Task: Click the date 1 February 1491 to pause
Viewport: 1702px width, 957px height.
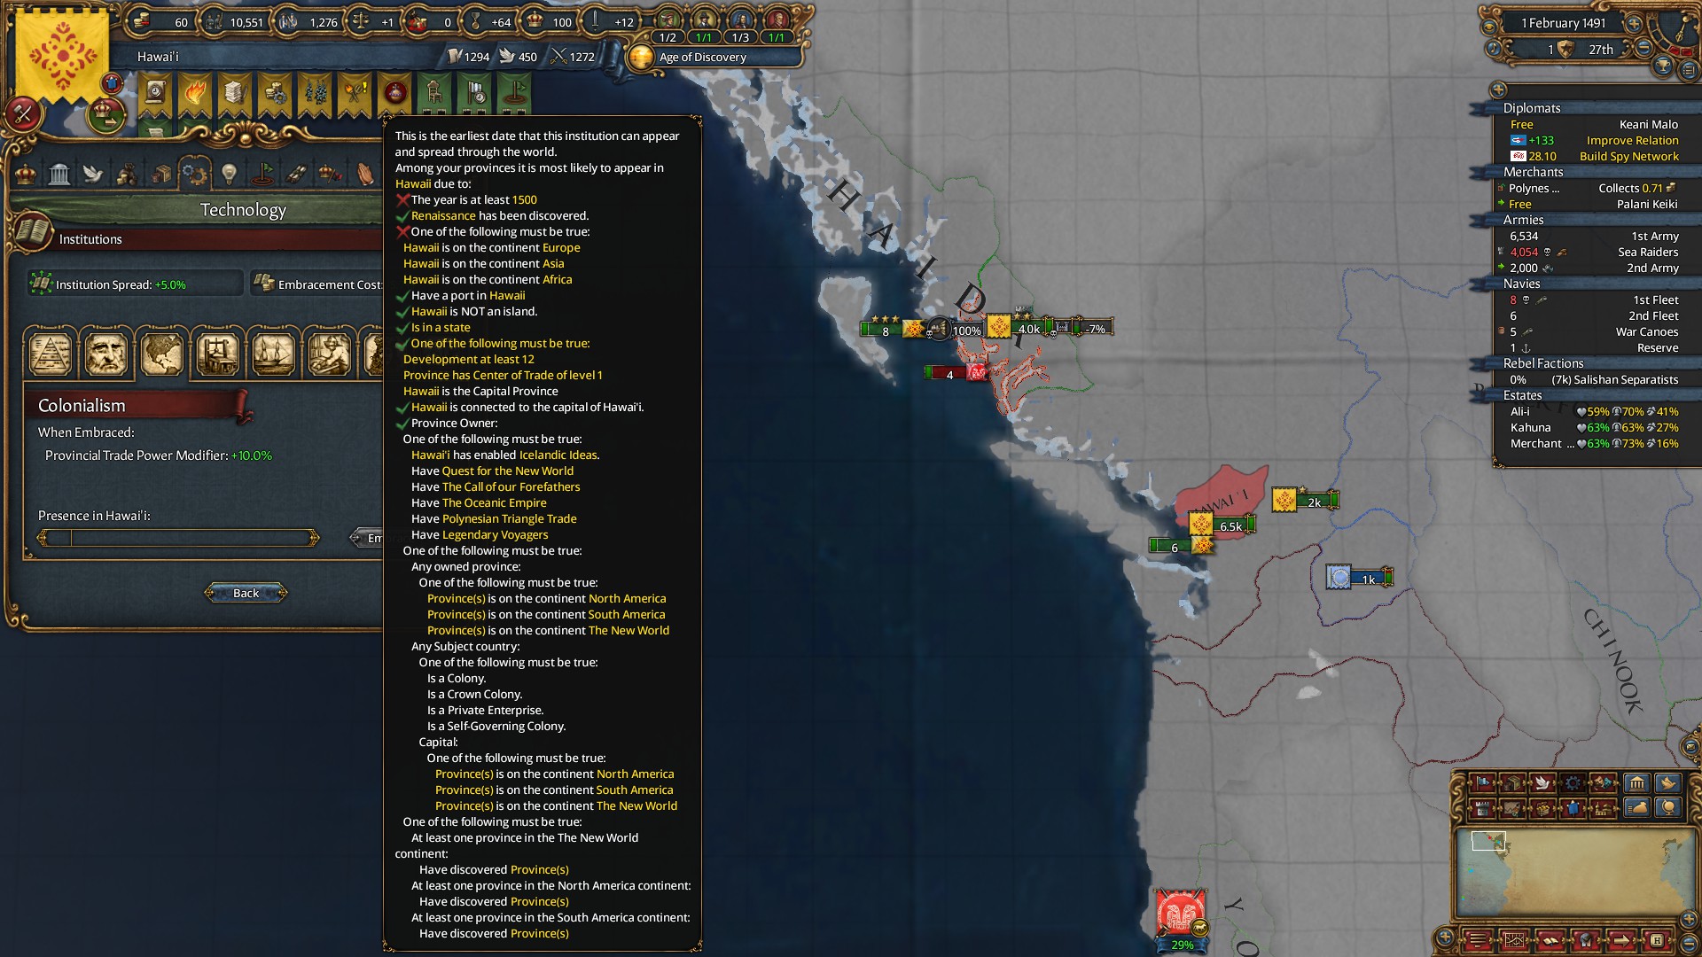Action: coord(1563,23)
